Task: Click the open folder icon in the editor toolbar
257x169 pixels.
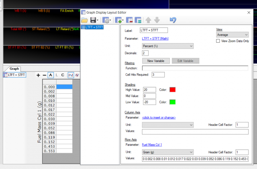Action: click(84, 20)
